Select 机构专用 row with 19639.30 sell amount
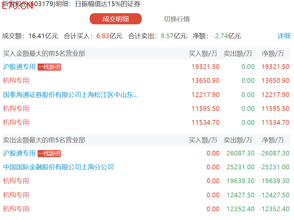This screenshot has height=220, width=294. [16, 181]
